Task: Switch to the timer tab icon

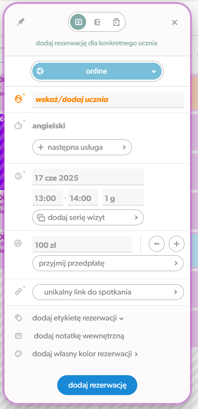Action: pyautogui.click(x=116, y=22)
